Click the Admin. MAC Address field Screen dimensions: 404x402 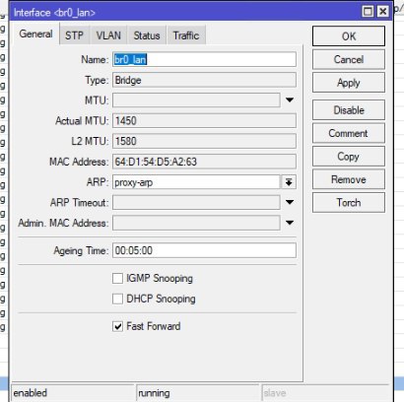[x=196, y=223]
